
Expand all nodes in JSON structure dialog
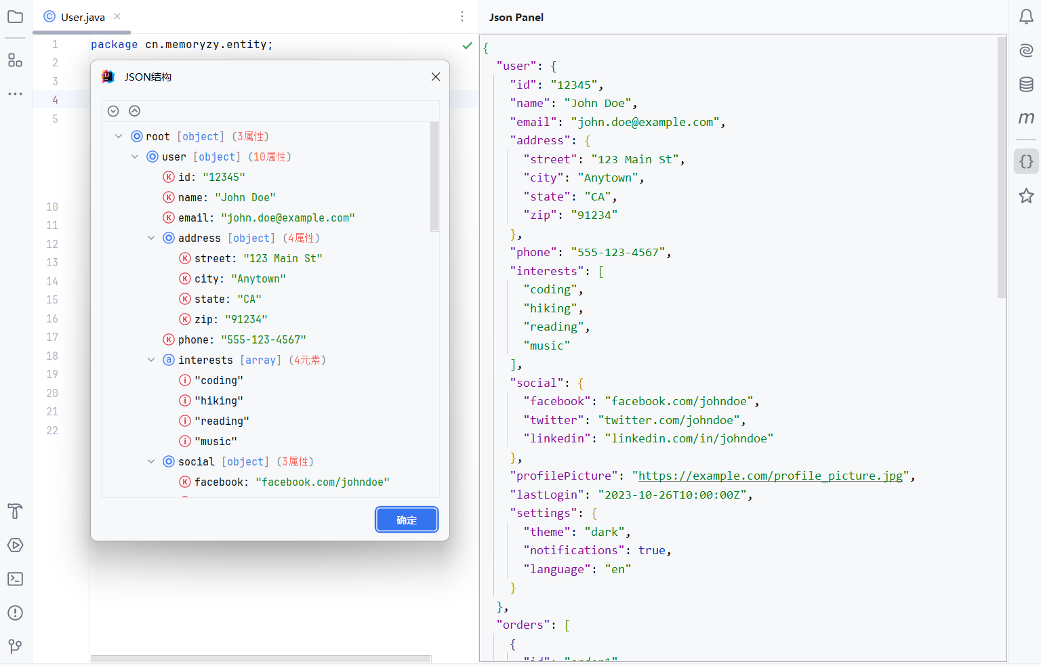click(x=113, y=111)
